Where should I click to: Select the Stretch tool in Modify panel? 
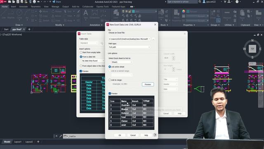[x=44, y=20]
